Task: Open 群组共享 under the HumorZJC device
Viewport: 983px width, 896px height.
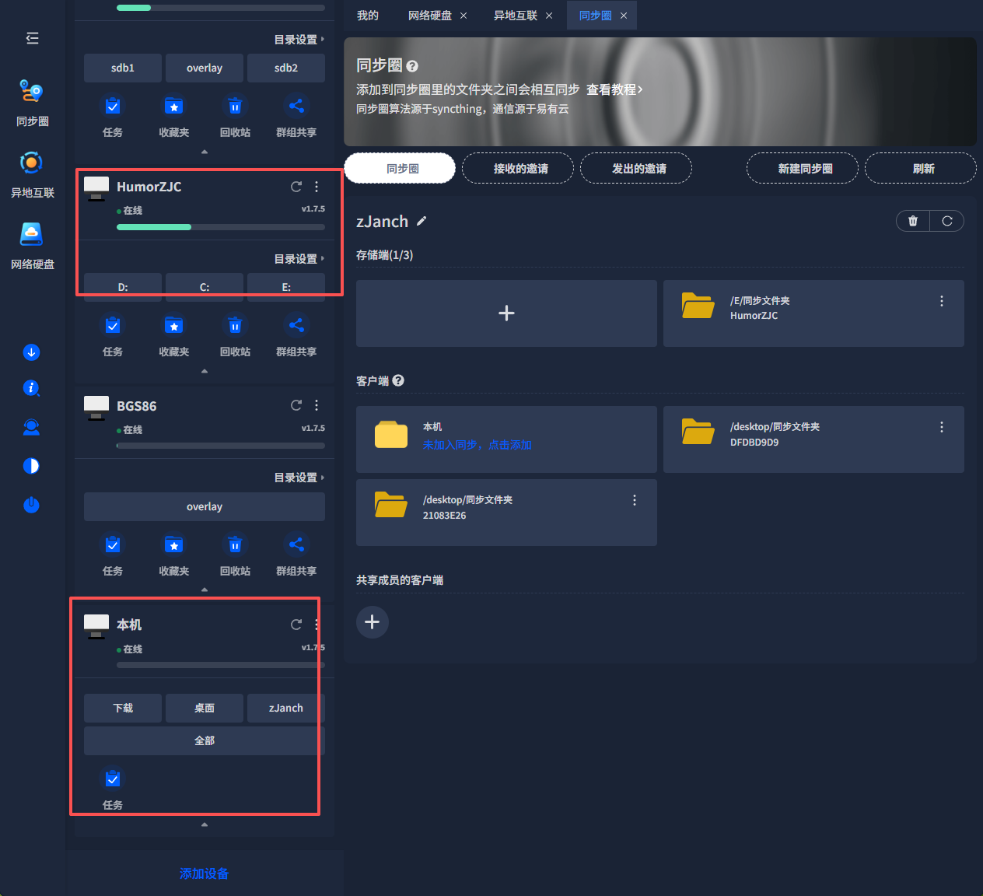Action: point(296,335)
